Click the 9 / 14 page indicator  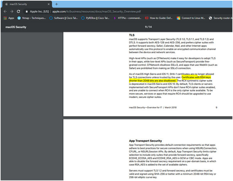point(148,27)
